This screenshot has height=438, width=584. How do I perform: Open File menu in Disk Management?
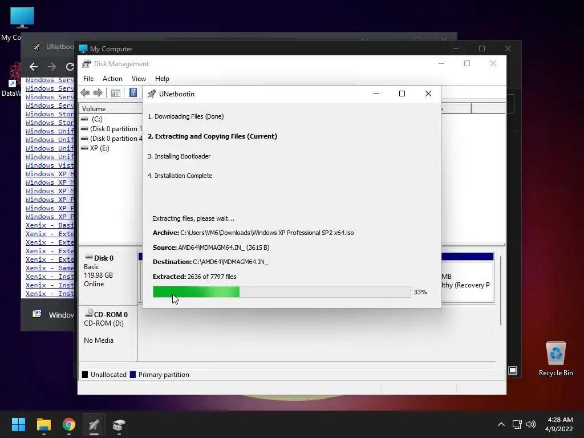(88, 79)
